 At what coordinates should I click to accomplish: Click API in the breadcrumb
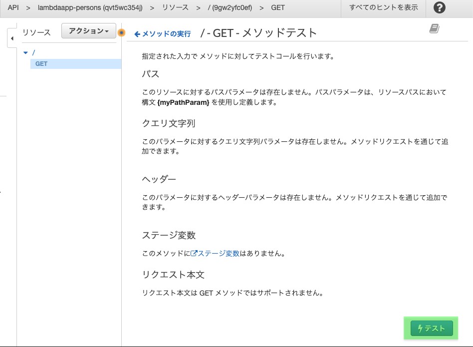[13, 8]
